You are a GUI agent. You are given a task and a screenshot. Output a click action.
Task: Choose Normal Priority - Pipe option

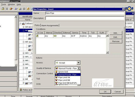click(x=68, y=75)
